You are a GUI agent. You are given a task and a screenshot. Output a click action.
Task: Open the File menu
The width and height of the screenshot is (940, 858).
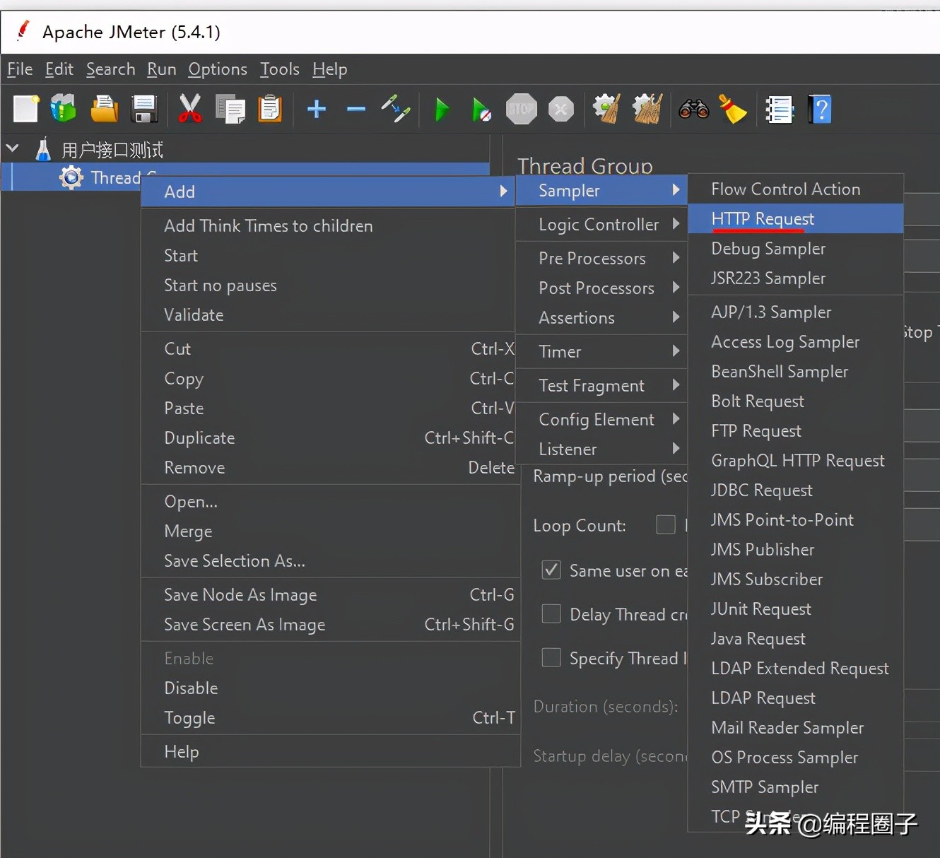tap(20, 69)
